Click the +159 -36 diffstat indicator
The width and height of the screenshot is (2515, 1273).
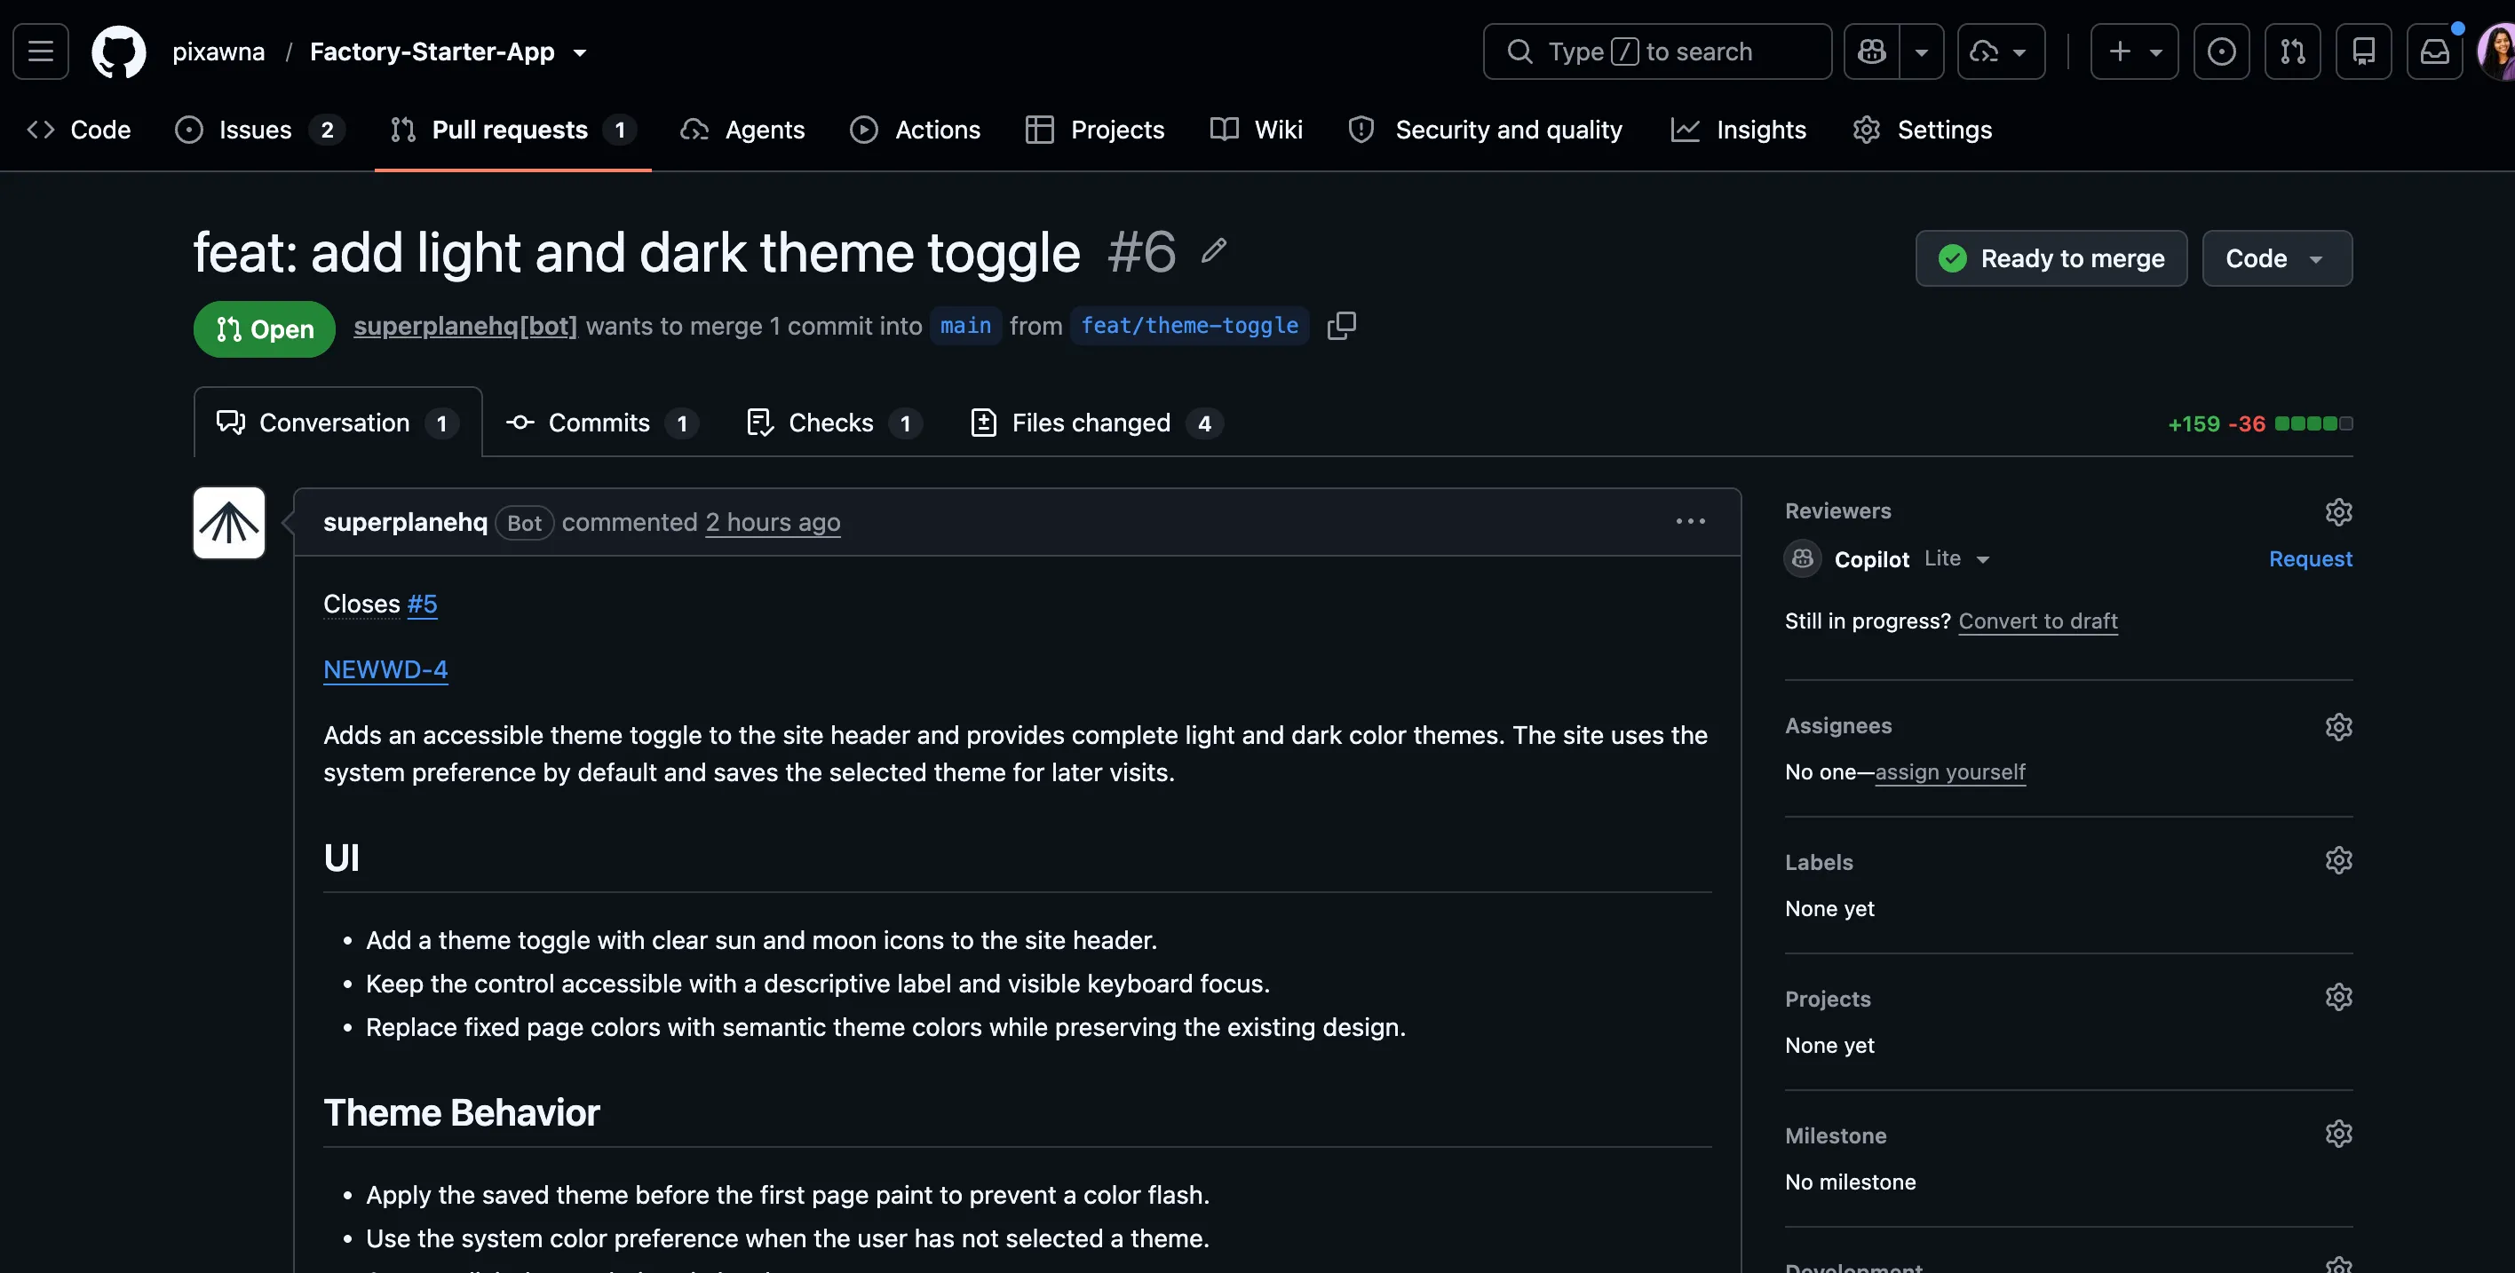(2259, 423)
